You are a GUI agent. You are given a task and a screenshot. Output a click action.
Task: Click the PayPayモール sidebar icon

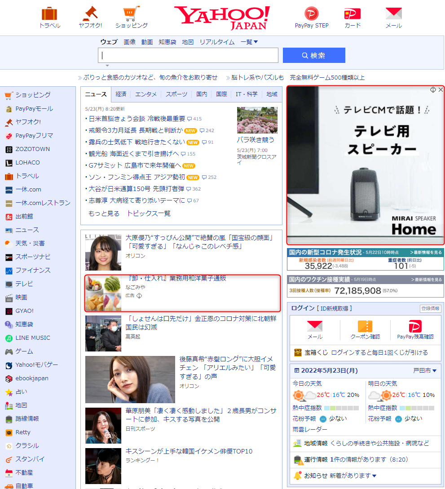pos(9,109)
